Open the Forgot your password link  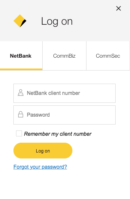point(40,167)
